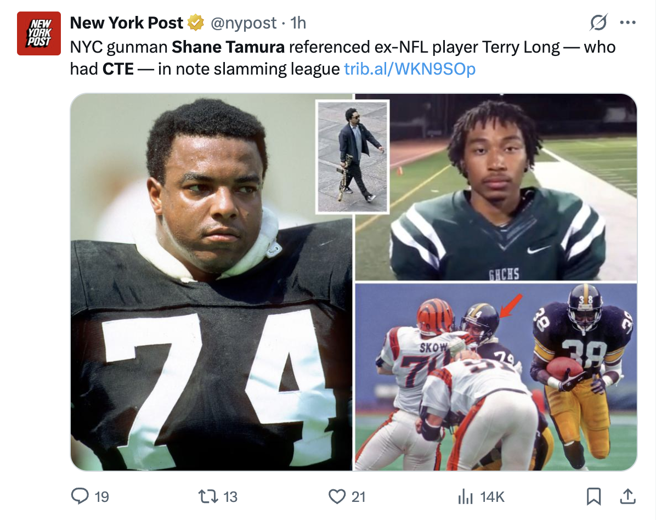Bookmark this New York Post tweet

[593, 496]
